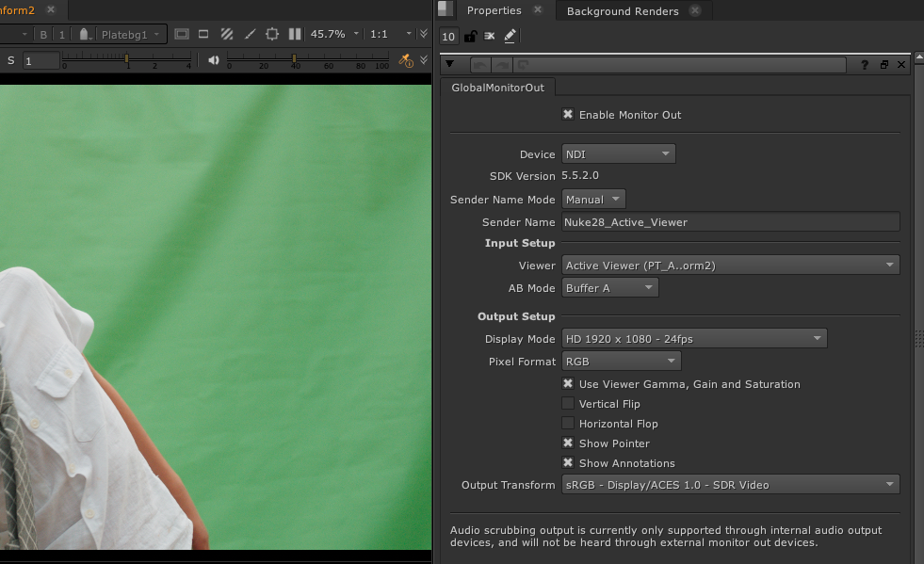Image resolution: width=924 pixels, height=564 pixels.
Task: Open the Device dropdown showing NDI
Action: [x=618, y=154]
